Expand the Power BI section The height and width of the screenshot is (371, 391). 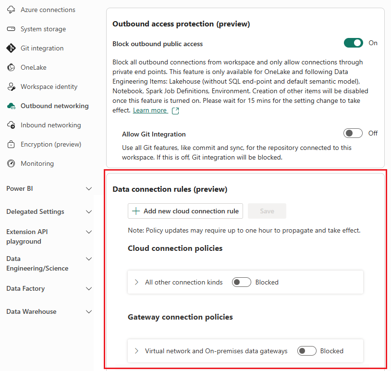(88, 189)
